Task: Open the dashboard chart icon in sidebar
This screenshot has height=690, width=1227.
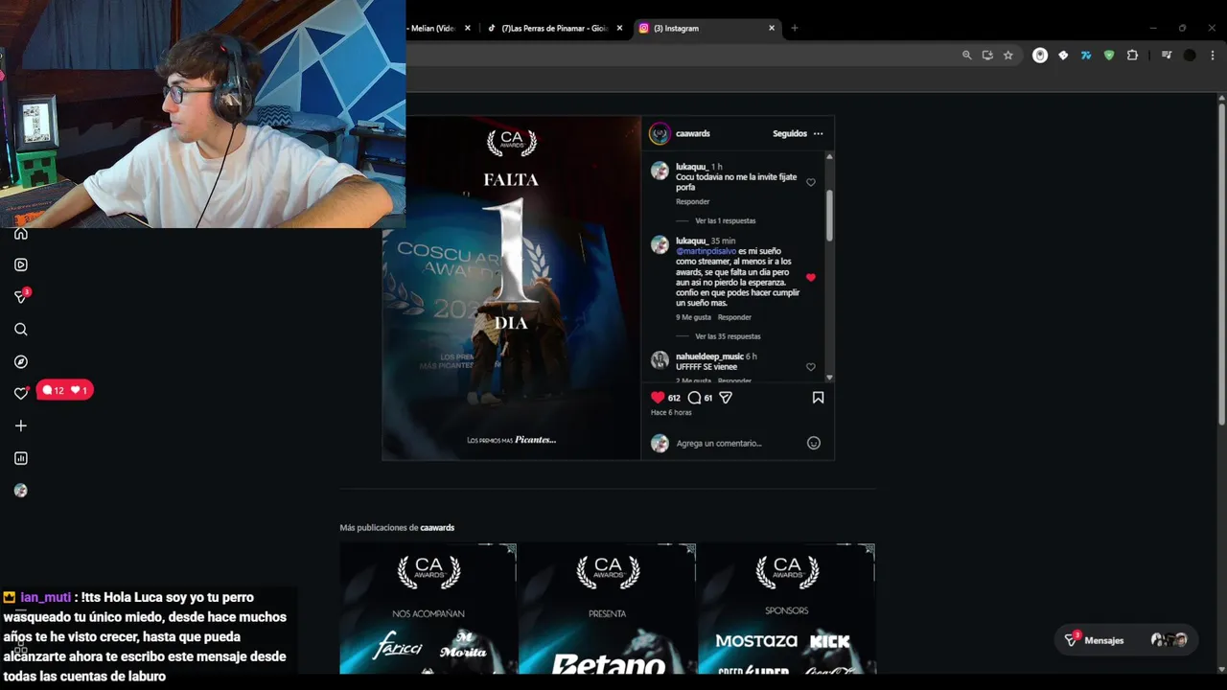Action: pos(21,458)
